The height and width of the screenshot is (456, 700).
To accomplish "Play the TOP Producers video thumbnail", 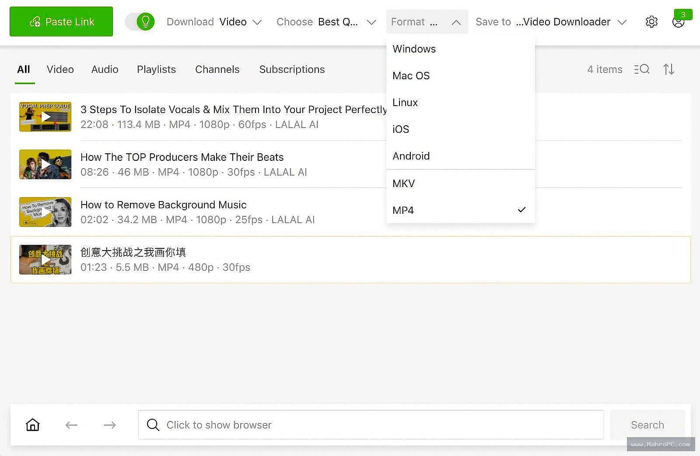I will click(x=45, y=164).
